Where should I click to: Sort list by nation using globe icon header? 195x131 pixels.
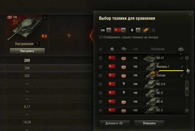112,49
